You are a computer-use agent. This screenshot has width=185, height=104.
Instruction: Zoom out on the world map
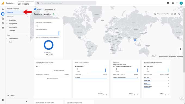click(x=180, y=53)
